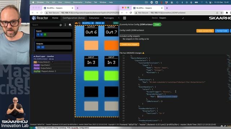This screenshot has width=231, height=129.
Task: Click the add layer icon beside Search
Action: click(70, 25)
